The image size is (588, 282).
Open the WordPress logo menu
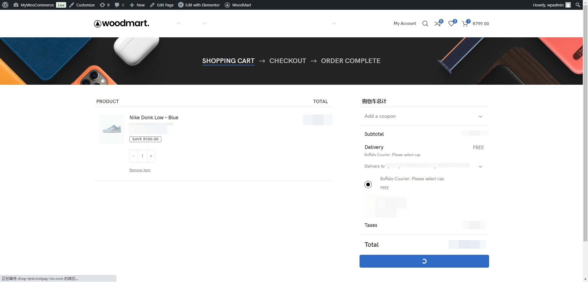point(5,5)
